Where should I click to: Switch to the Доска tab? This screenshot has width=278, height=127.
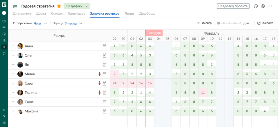pos(41,14)
